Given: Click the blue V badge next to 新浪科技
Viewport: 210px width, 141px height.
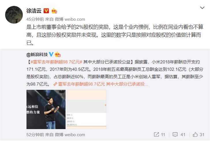Looking at the screenshot, I should point(51,54).
